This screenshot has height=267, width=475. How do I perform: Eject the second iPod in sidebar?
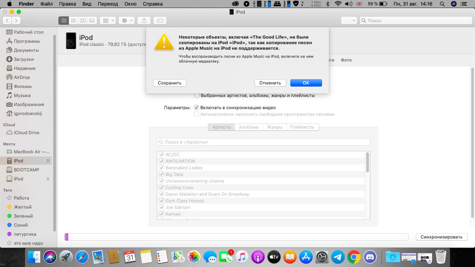click(x=48, y=179)
